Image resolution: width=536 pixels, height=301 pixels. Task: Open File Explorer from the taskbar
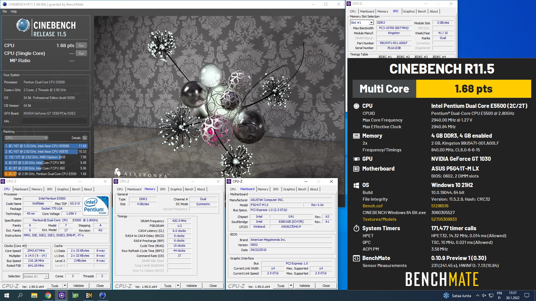coord(34,295)
